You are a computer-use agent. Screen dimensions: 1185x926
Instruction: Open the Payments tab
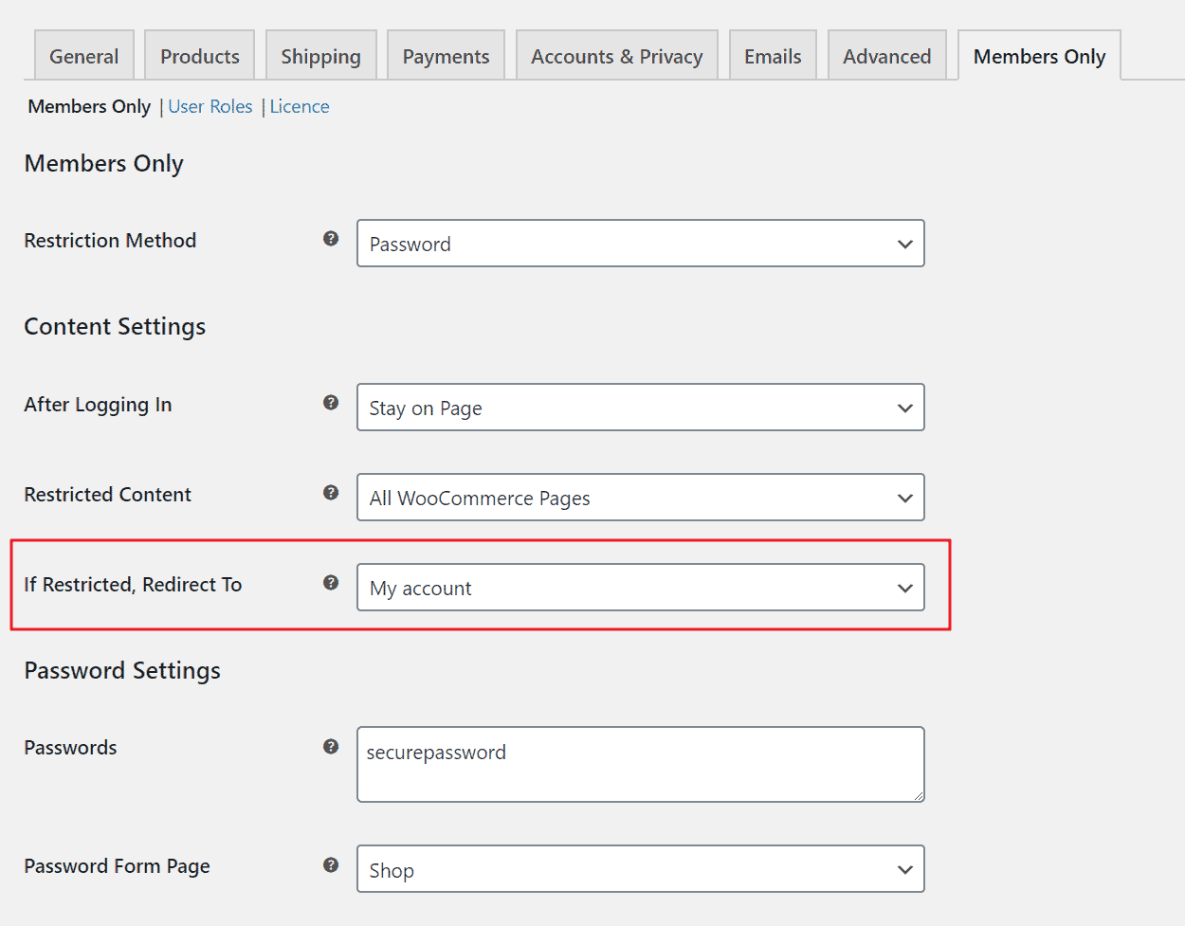447,56
